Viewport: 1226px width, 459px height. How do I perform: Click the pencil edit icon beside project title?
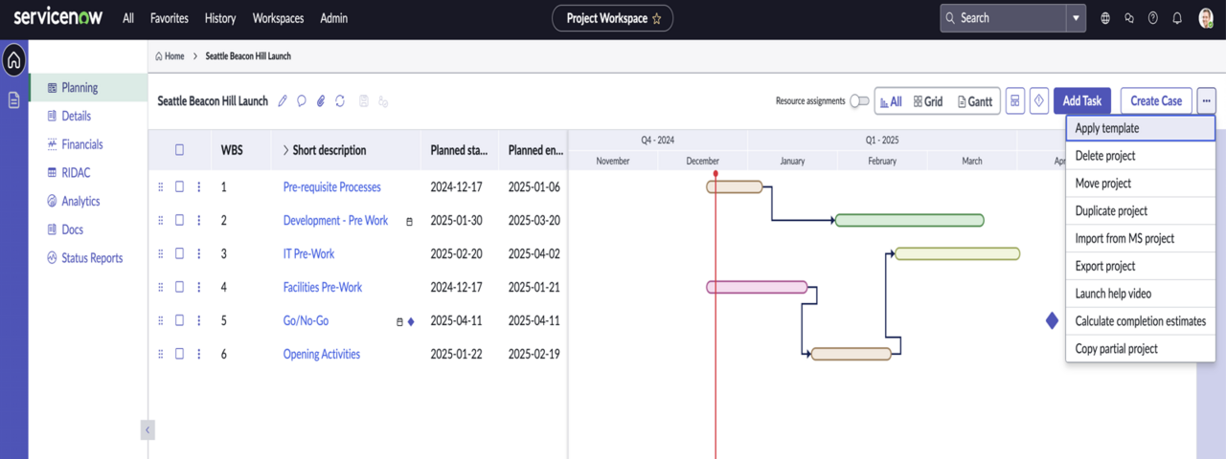(x=283, y=101)
